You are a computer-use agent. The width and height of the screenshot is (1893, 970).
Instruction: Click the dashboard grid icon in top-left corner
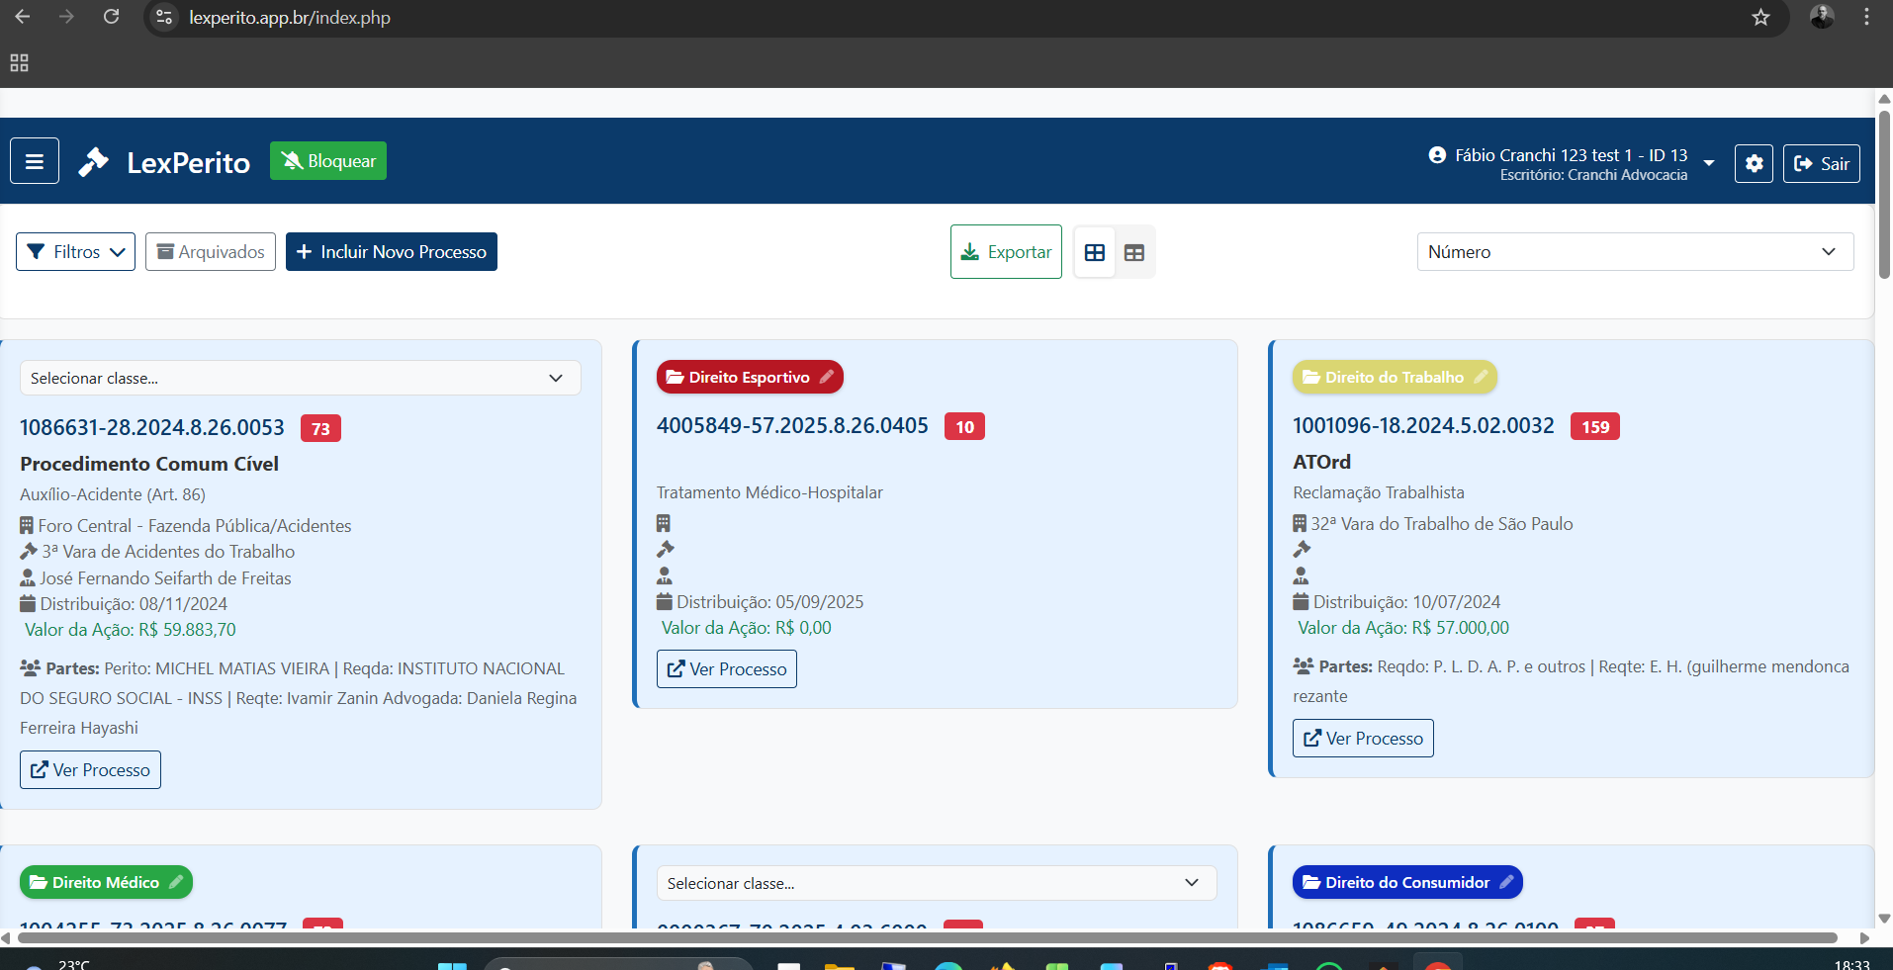18,62
